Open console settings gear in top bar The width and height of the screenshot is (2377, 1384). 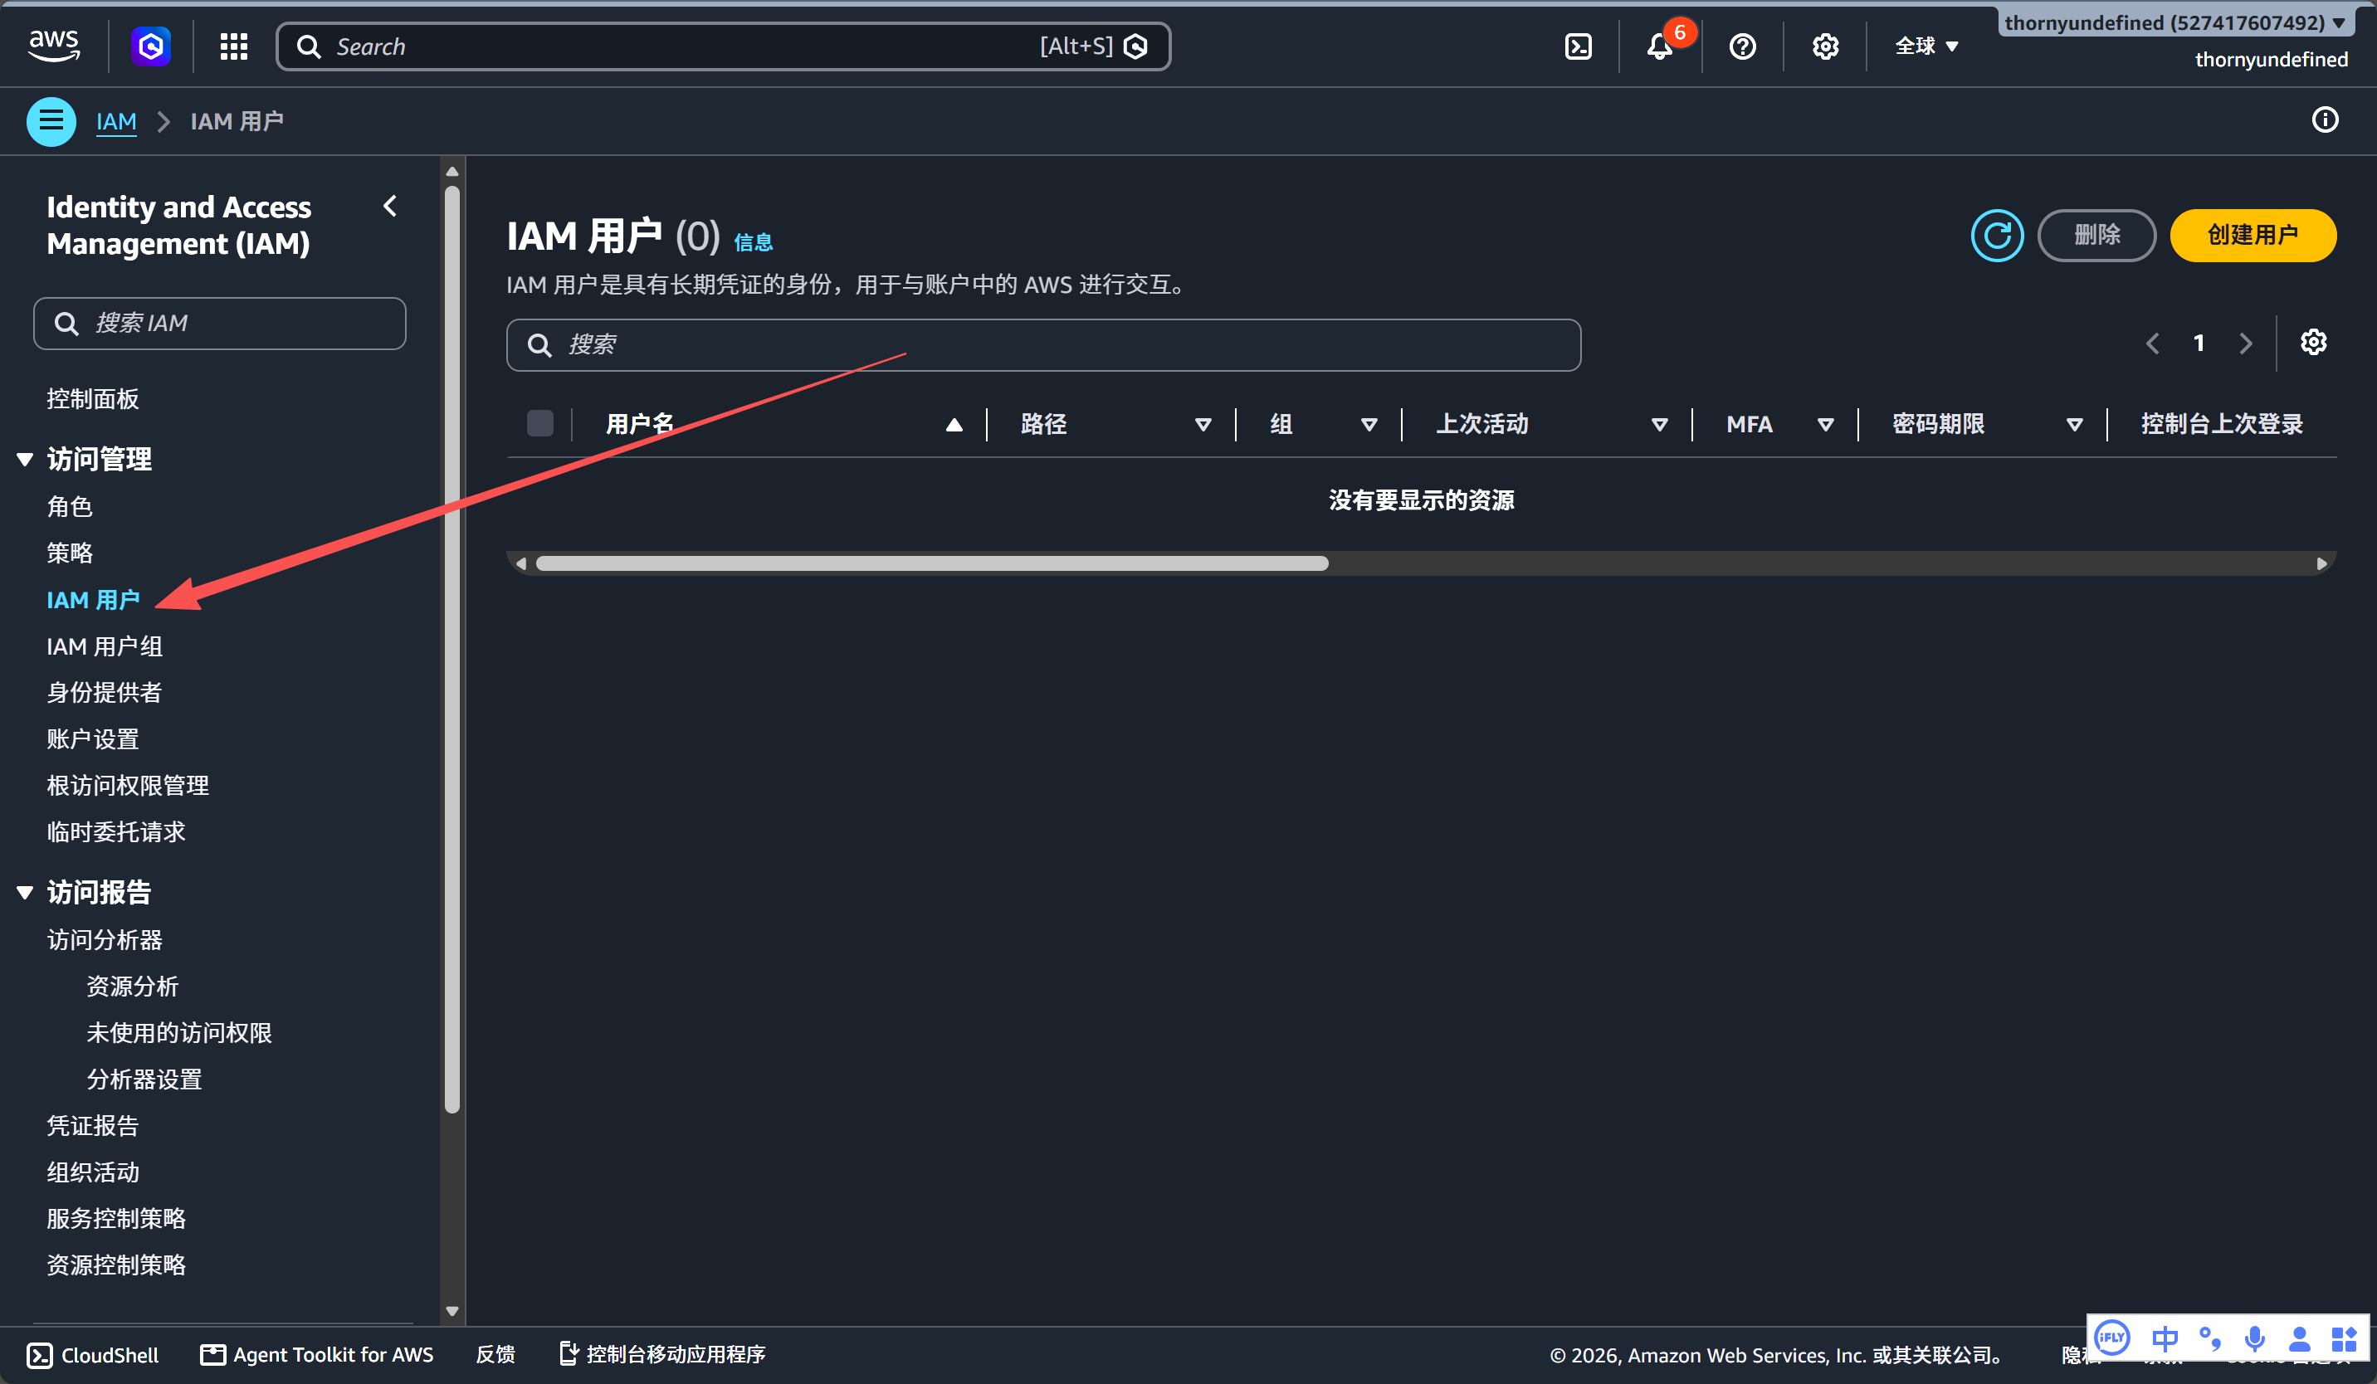click(x=1825, y=46)
